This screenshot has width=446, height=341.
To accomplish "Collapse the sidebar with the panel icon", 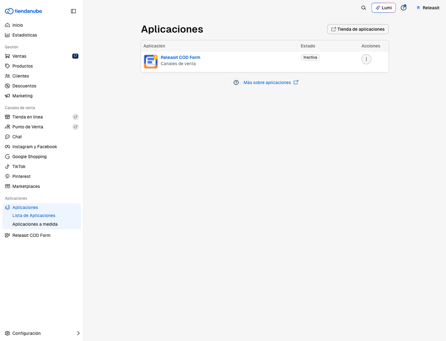I will click(x=73, y=11).
